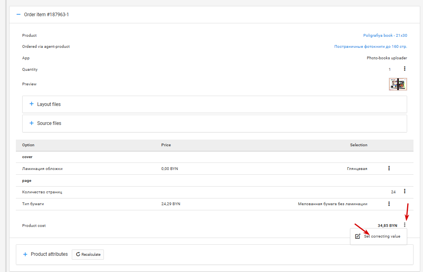Open Quantity row three-dot menu
Screen dimensions: 423x272
point(404,69)
